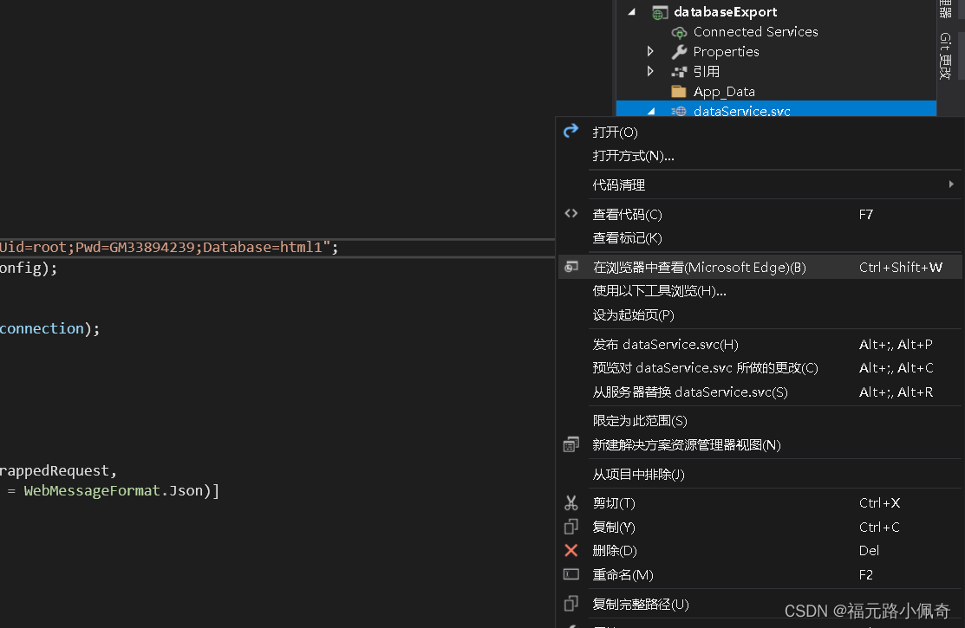Click the Open (打开) arrow icon
The width and height of the screenshot is (965, 628).
[571, 132]
